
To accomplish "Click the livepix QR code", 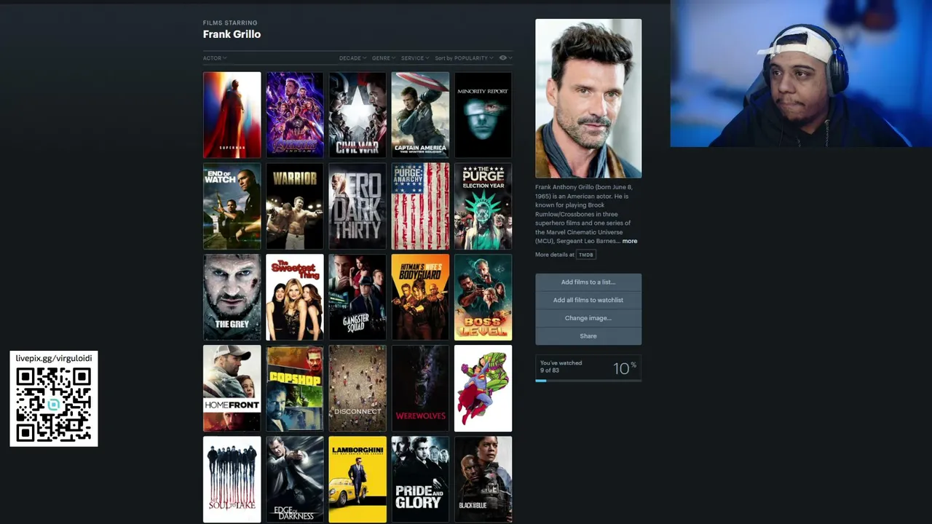I will coord(54,405).
